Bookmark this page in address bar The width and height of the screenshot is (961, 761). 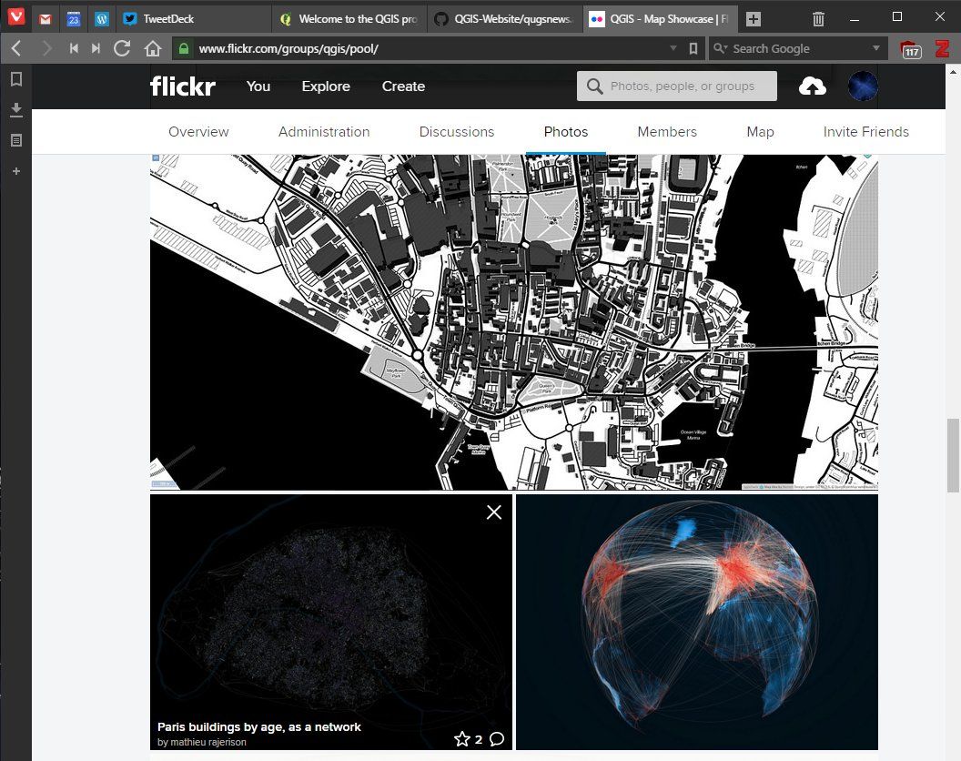[693, 48]
